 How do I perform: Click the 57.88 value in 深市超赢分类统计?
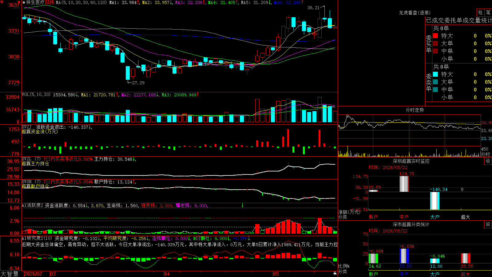405,266
